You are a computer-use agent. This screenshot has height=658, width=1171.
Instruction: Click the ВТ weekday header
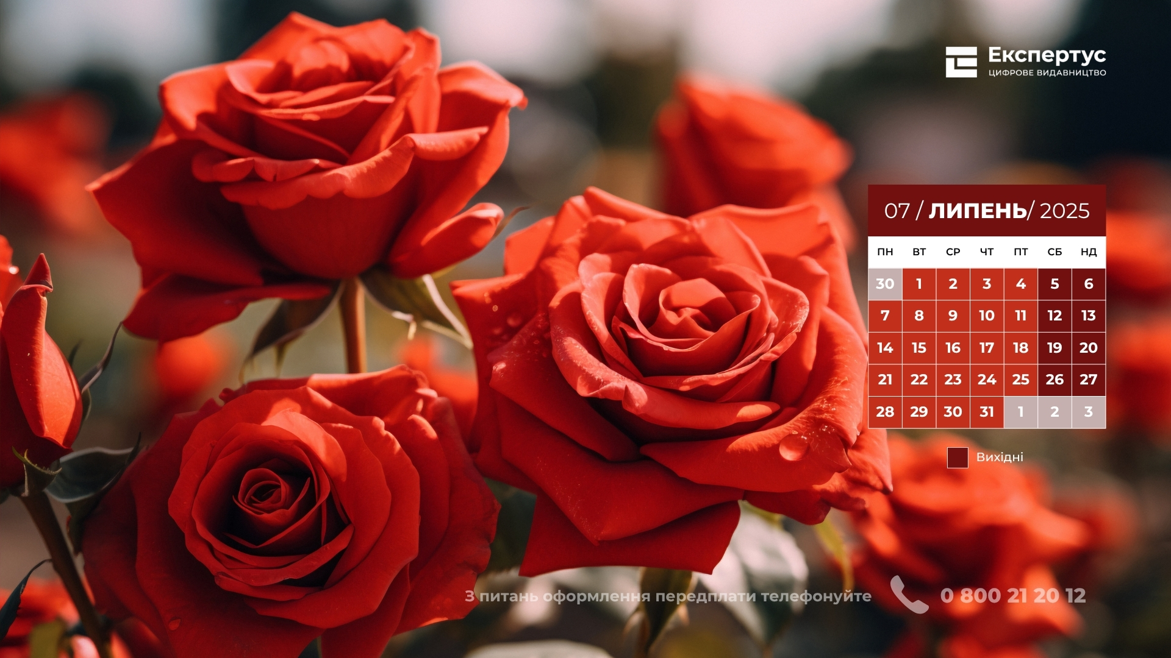pyautogui.click(x=919, y=252)
